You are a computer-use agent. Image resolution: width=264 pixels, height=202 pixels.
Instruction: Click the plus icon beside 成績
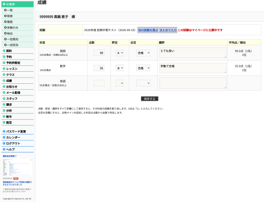tap(4, 81)
